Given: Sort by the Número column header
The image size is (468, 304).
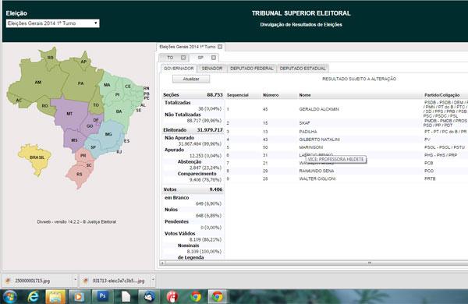Looking at the screenshot, I should [x=271, y=95].
